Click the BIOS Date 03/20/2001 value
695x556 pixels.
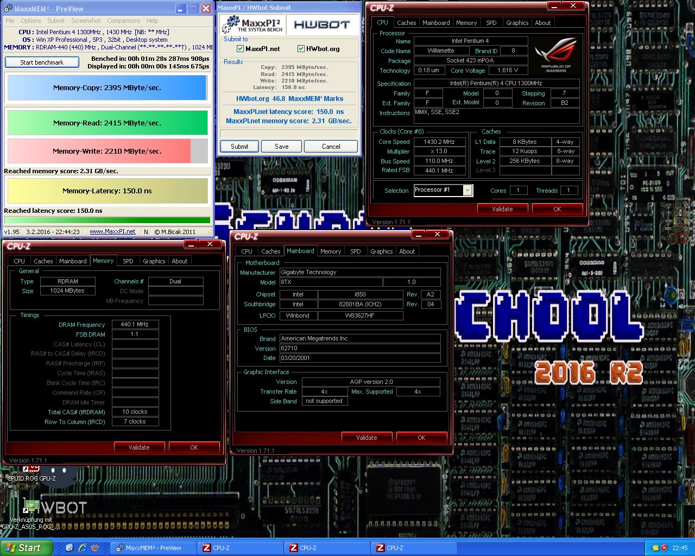point(360,358)
